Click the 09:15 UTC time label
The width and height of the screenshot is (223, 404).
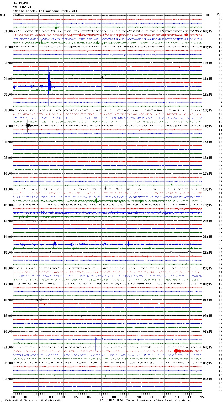[x=208, y=47]
